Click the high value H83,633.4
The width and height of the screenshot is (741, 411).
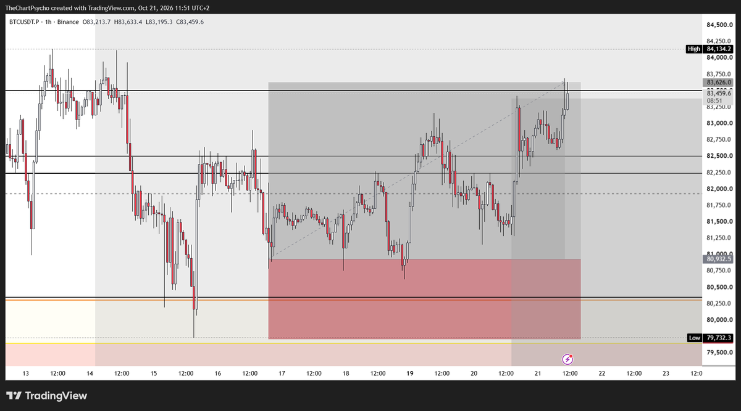[128, 22]
